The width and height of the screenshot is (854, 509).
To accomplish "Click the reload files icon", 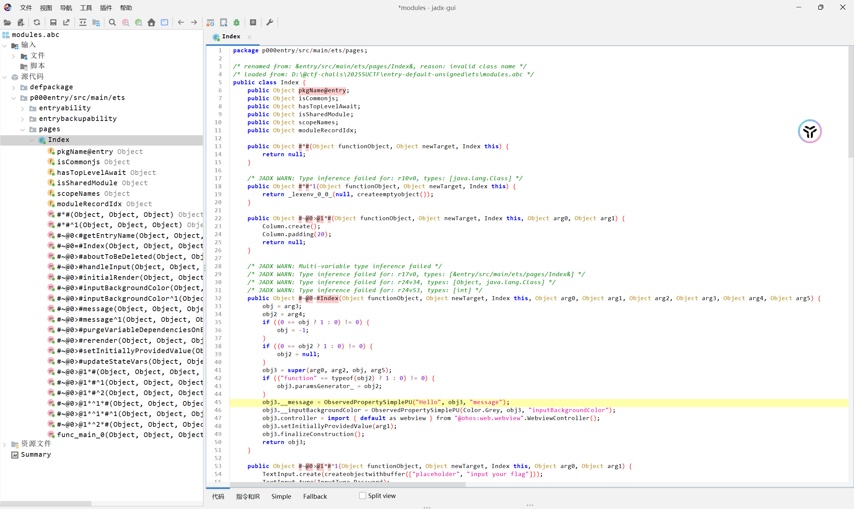I will (x=37, y=23).
